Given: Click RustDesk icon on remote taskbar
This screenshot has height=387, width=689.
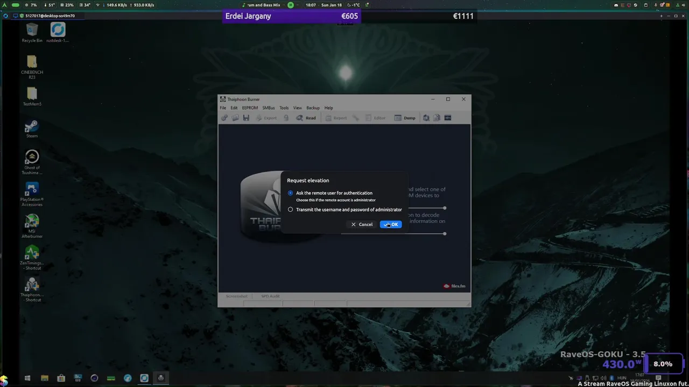Looking at the screenshot, I should tap(144, 378).
